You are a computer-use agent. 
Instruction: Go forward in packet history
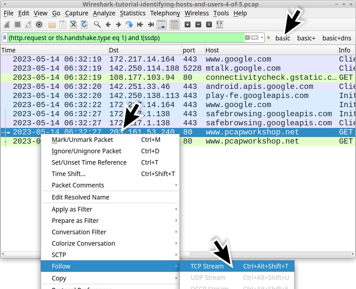(x=118, y=24)
